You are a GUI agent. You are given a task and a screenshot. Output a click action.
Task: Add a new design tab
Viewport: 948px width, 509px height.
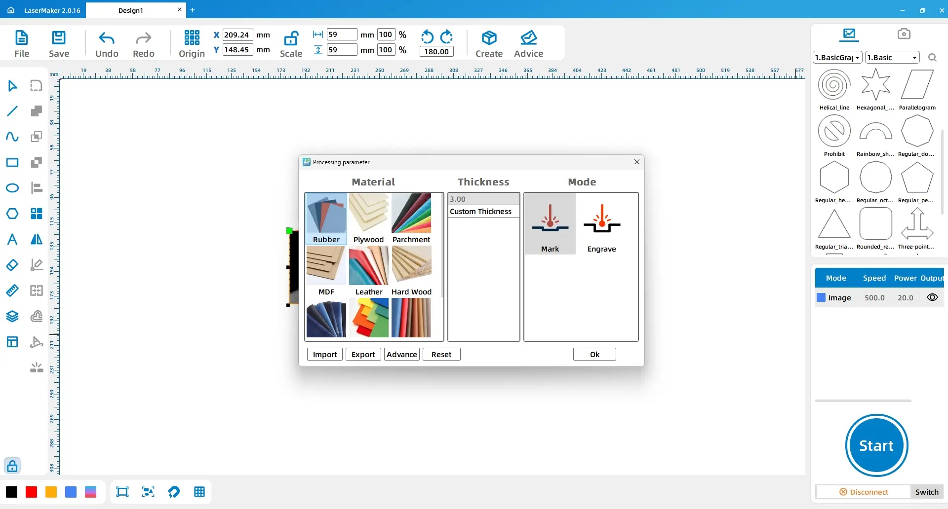coord(193,10)
